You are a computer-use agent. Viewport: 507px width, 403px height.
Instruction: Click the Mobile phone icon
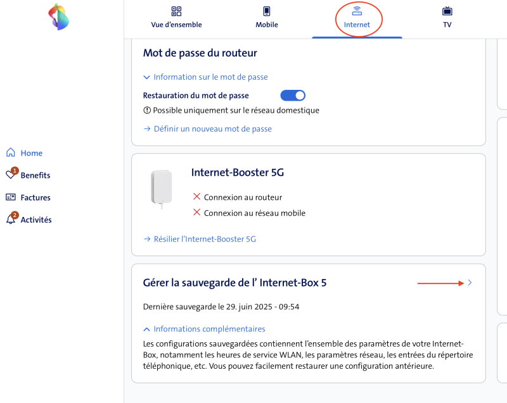267,11
